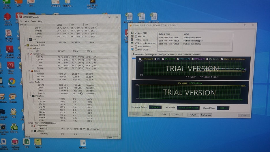This screenshot has height=152, width=270.
Task: Click the Stop button in AIDA64
Action: pos(147,114)
